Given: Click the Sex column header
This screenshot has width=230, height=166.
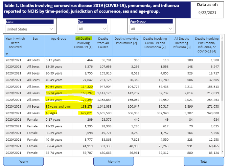Looking at the screenshot, I should click(x=35, y=39).
